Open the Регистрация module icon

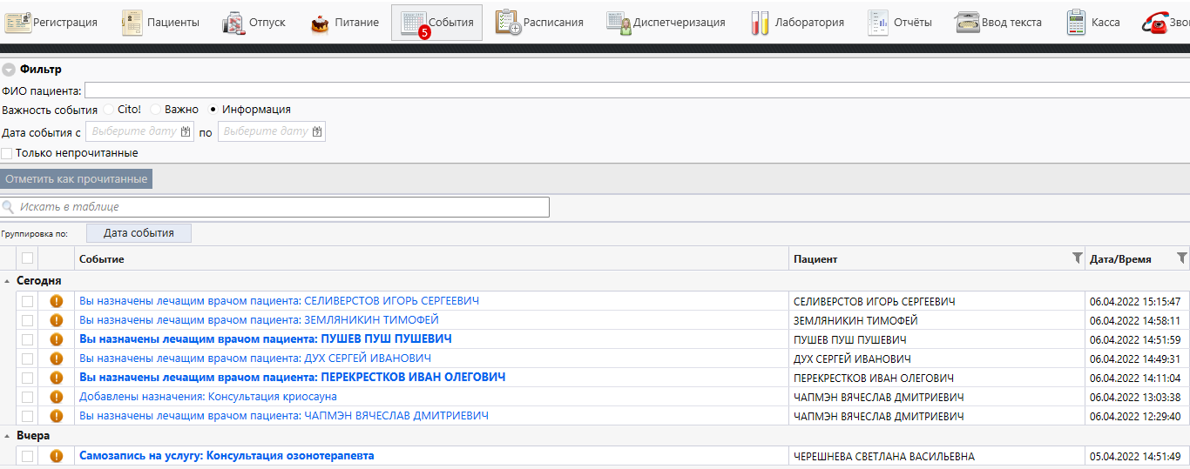(x=18, y=23)
